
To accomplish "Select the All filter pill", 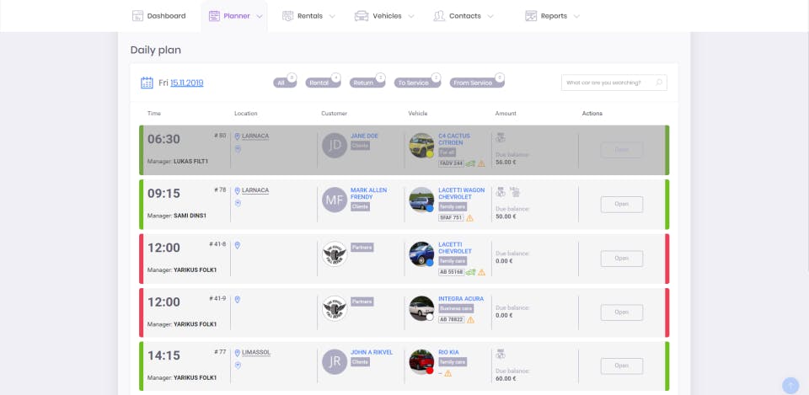I will tap(285, 83).
